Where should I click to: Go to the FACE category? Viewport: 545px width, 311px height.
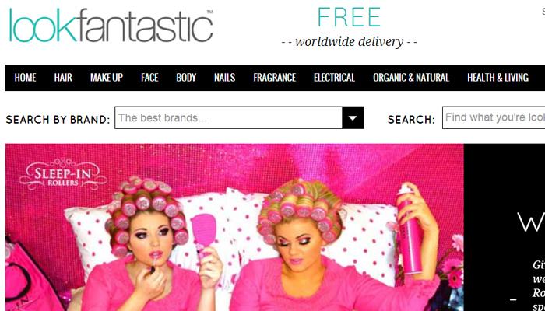coord(149,78)
